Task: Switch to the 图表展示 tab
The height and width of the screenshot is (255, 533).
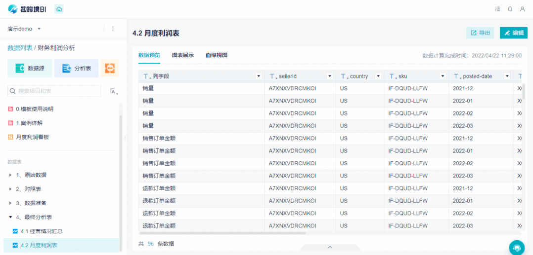Action: click(x=182, y=55)
